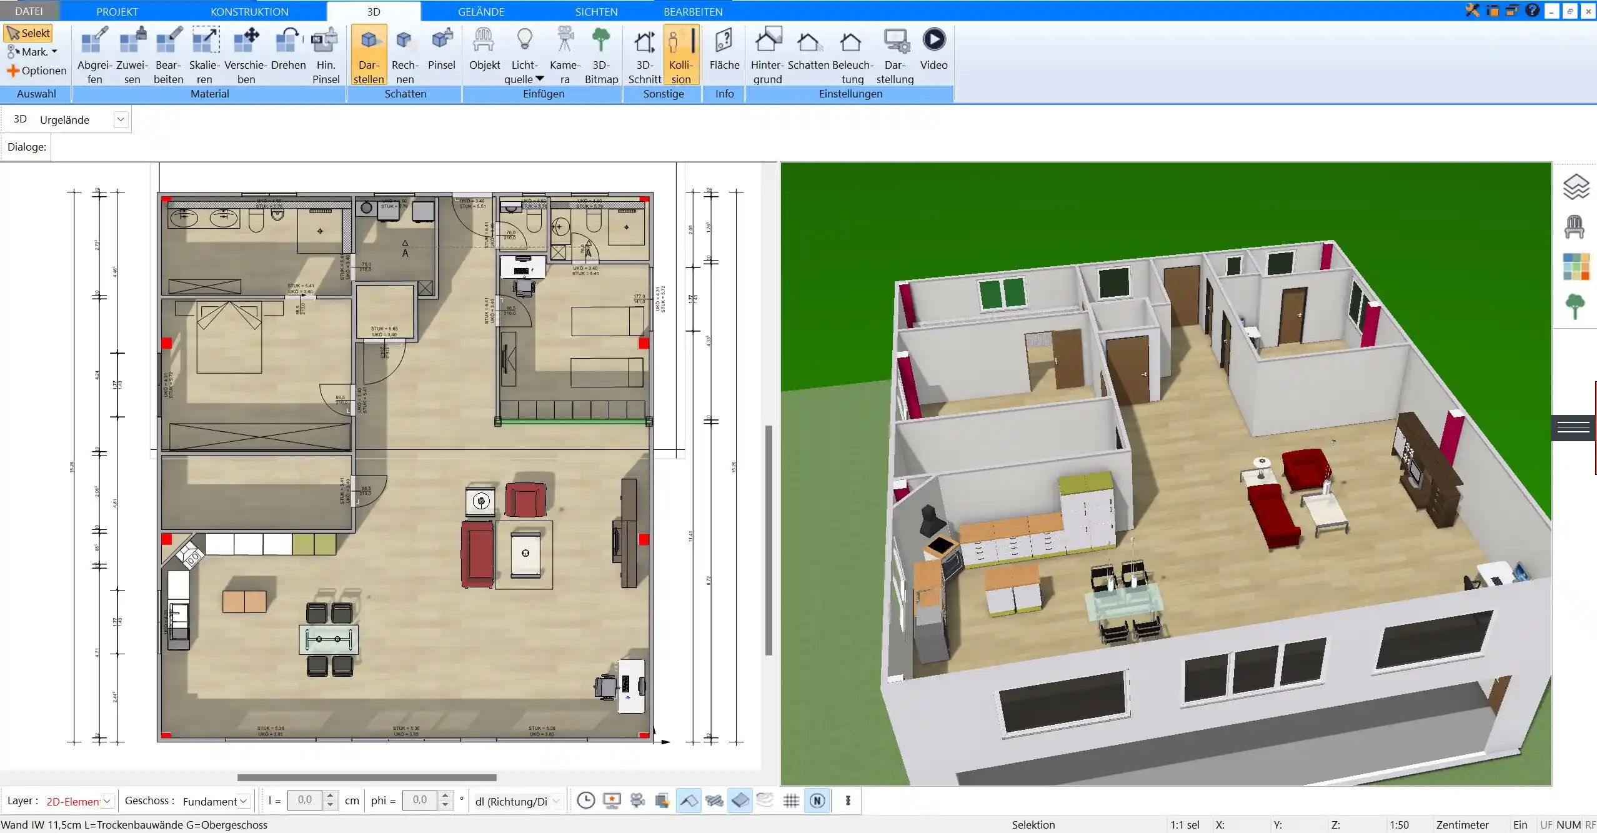This screenshot has width=1597, height=833.
Task: Click the phi angle input field
Action: coord(420,800)
